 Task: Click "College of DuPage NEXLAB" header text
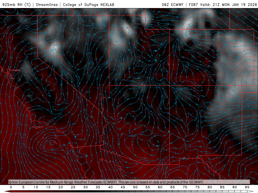(88, 5)
